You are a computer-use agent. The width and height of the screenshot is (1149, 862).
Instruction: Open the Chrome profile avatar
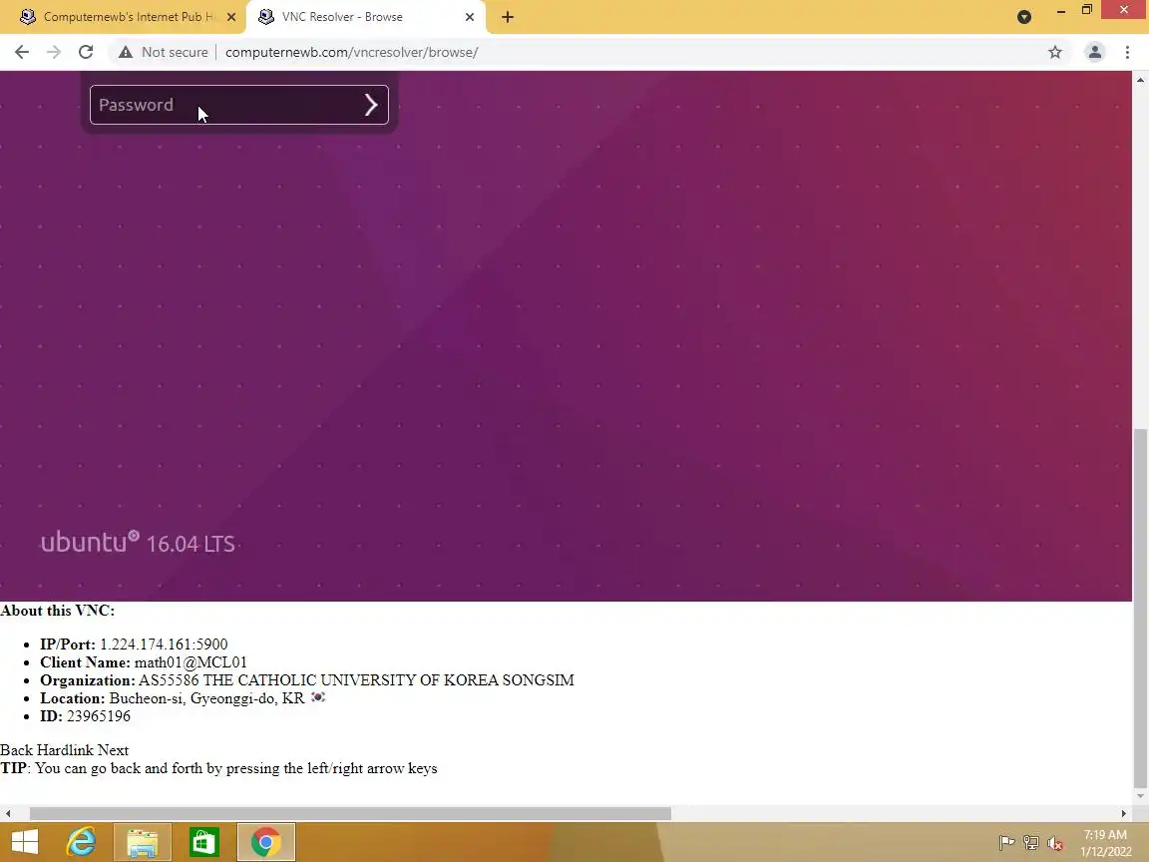1095,52
